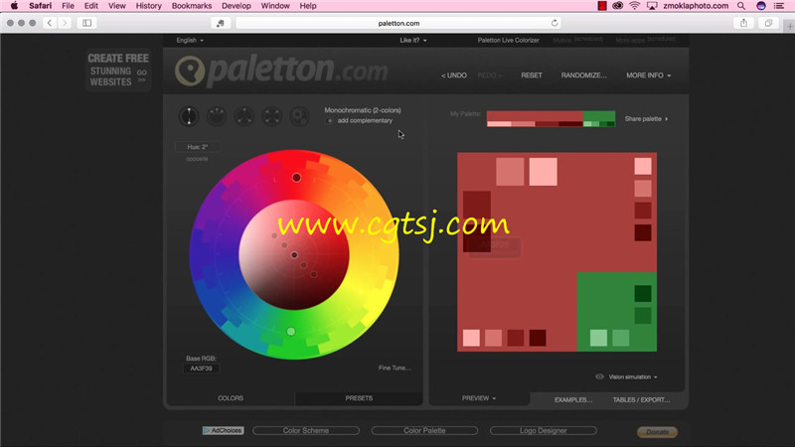Click the AirPlay display icon in menu bar
Viewport: 795px width, 447px height.
point(652,6)
